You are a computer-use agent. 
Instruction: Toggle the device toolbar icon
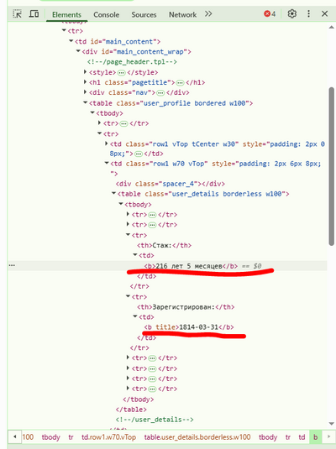(34, 13)
